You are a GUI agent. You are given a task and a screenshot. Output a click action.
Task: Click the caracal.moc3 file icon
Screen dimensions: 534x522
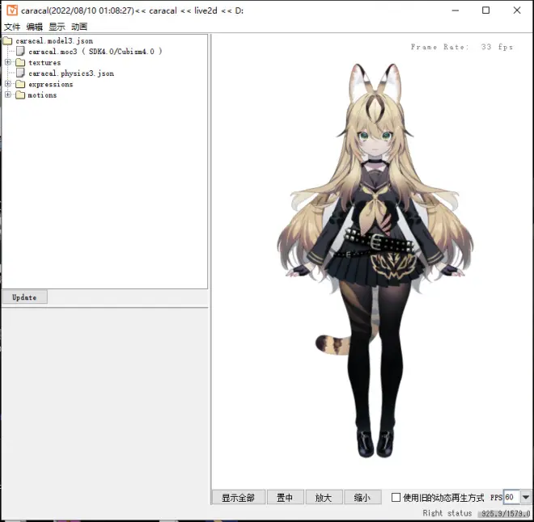tap(20, 52)
